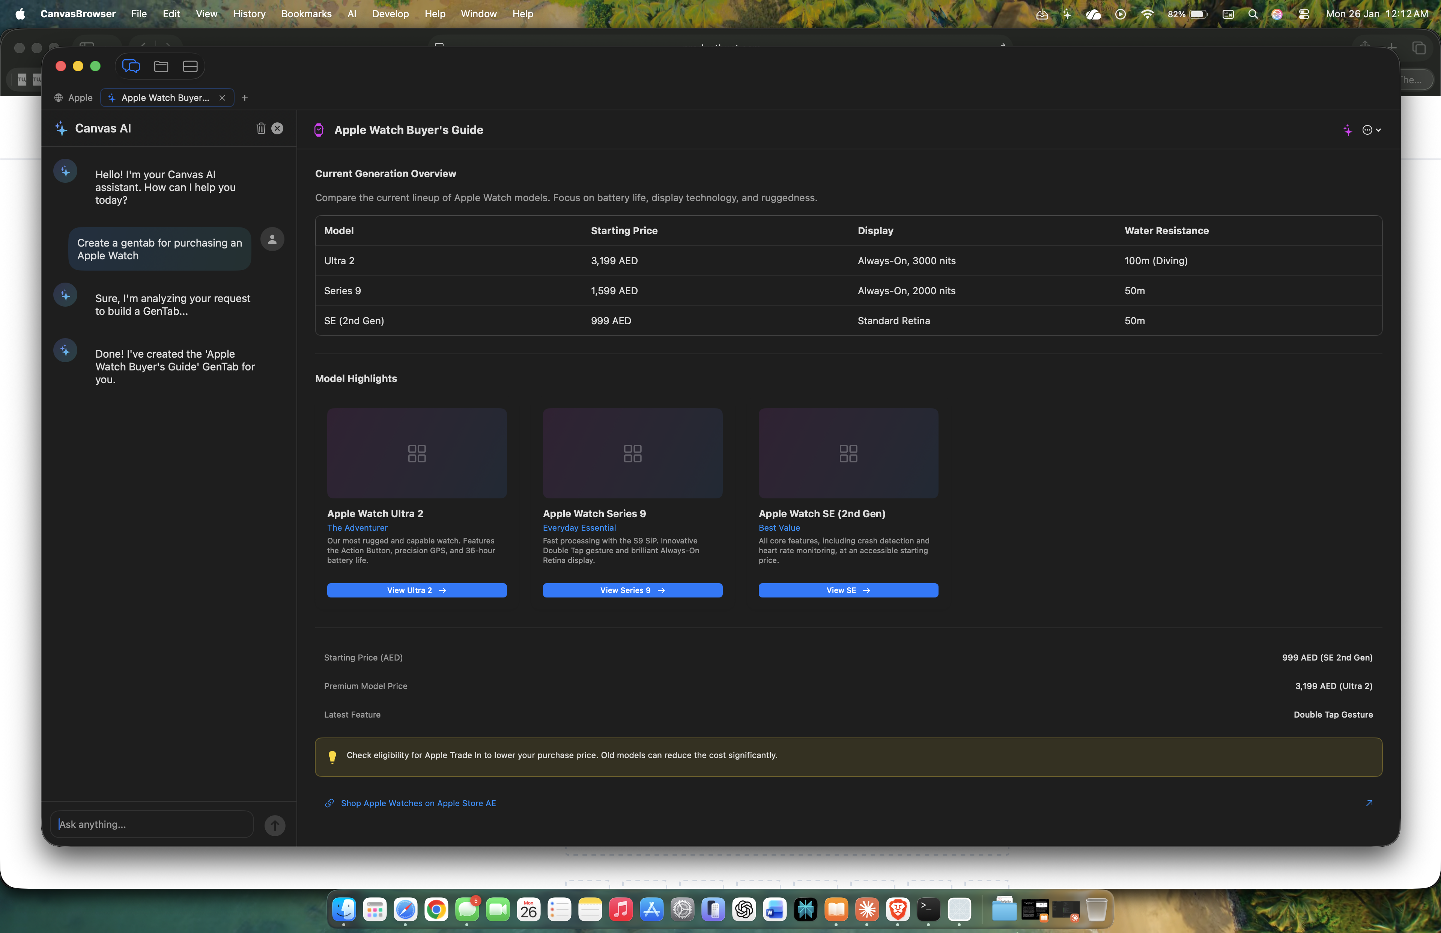The height and width of the screenshot is (933, 1441).
Task: Switch to the folder view icon in toolbar
Action: pyautogui.click(x=161, y=66)
